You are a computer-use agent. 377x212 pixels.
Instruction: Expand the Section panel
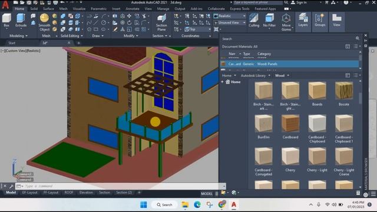click(160, 36)
